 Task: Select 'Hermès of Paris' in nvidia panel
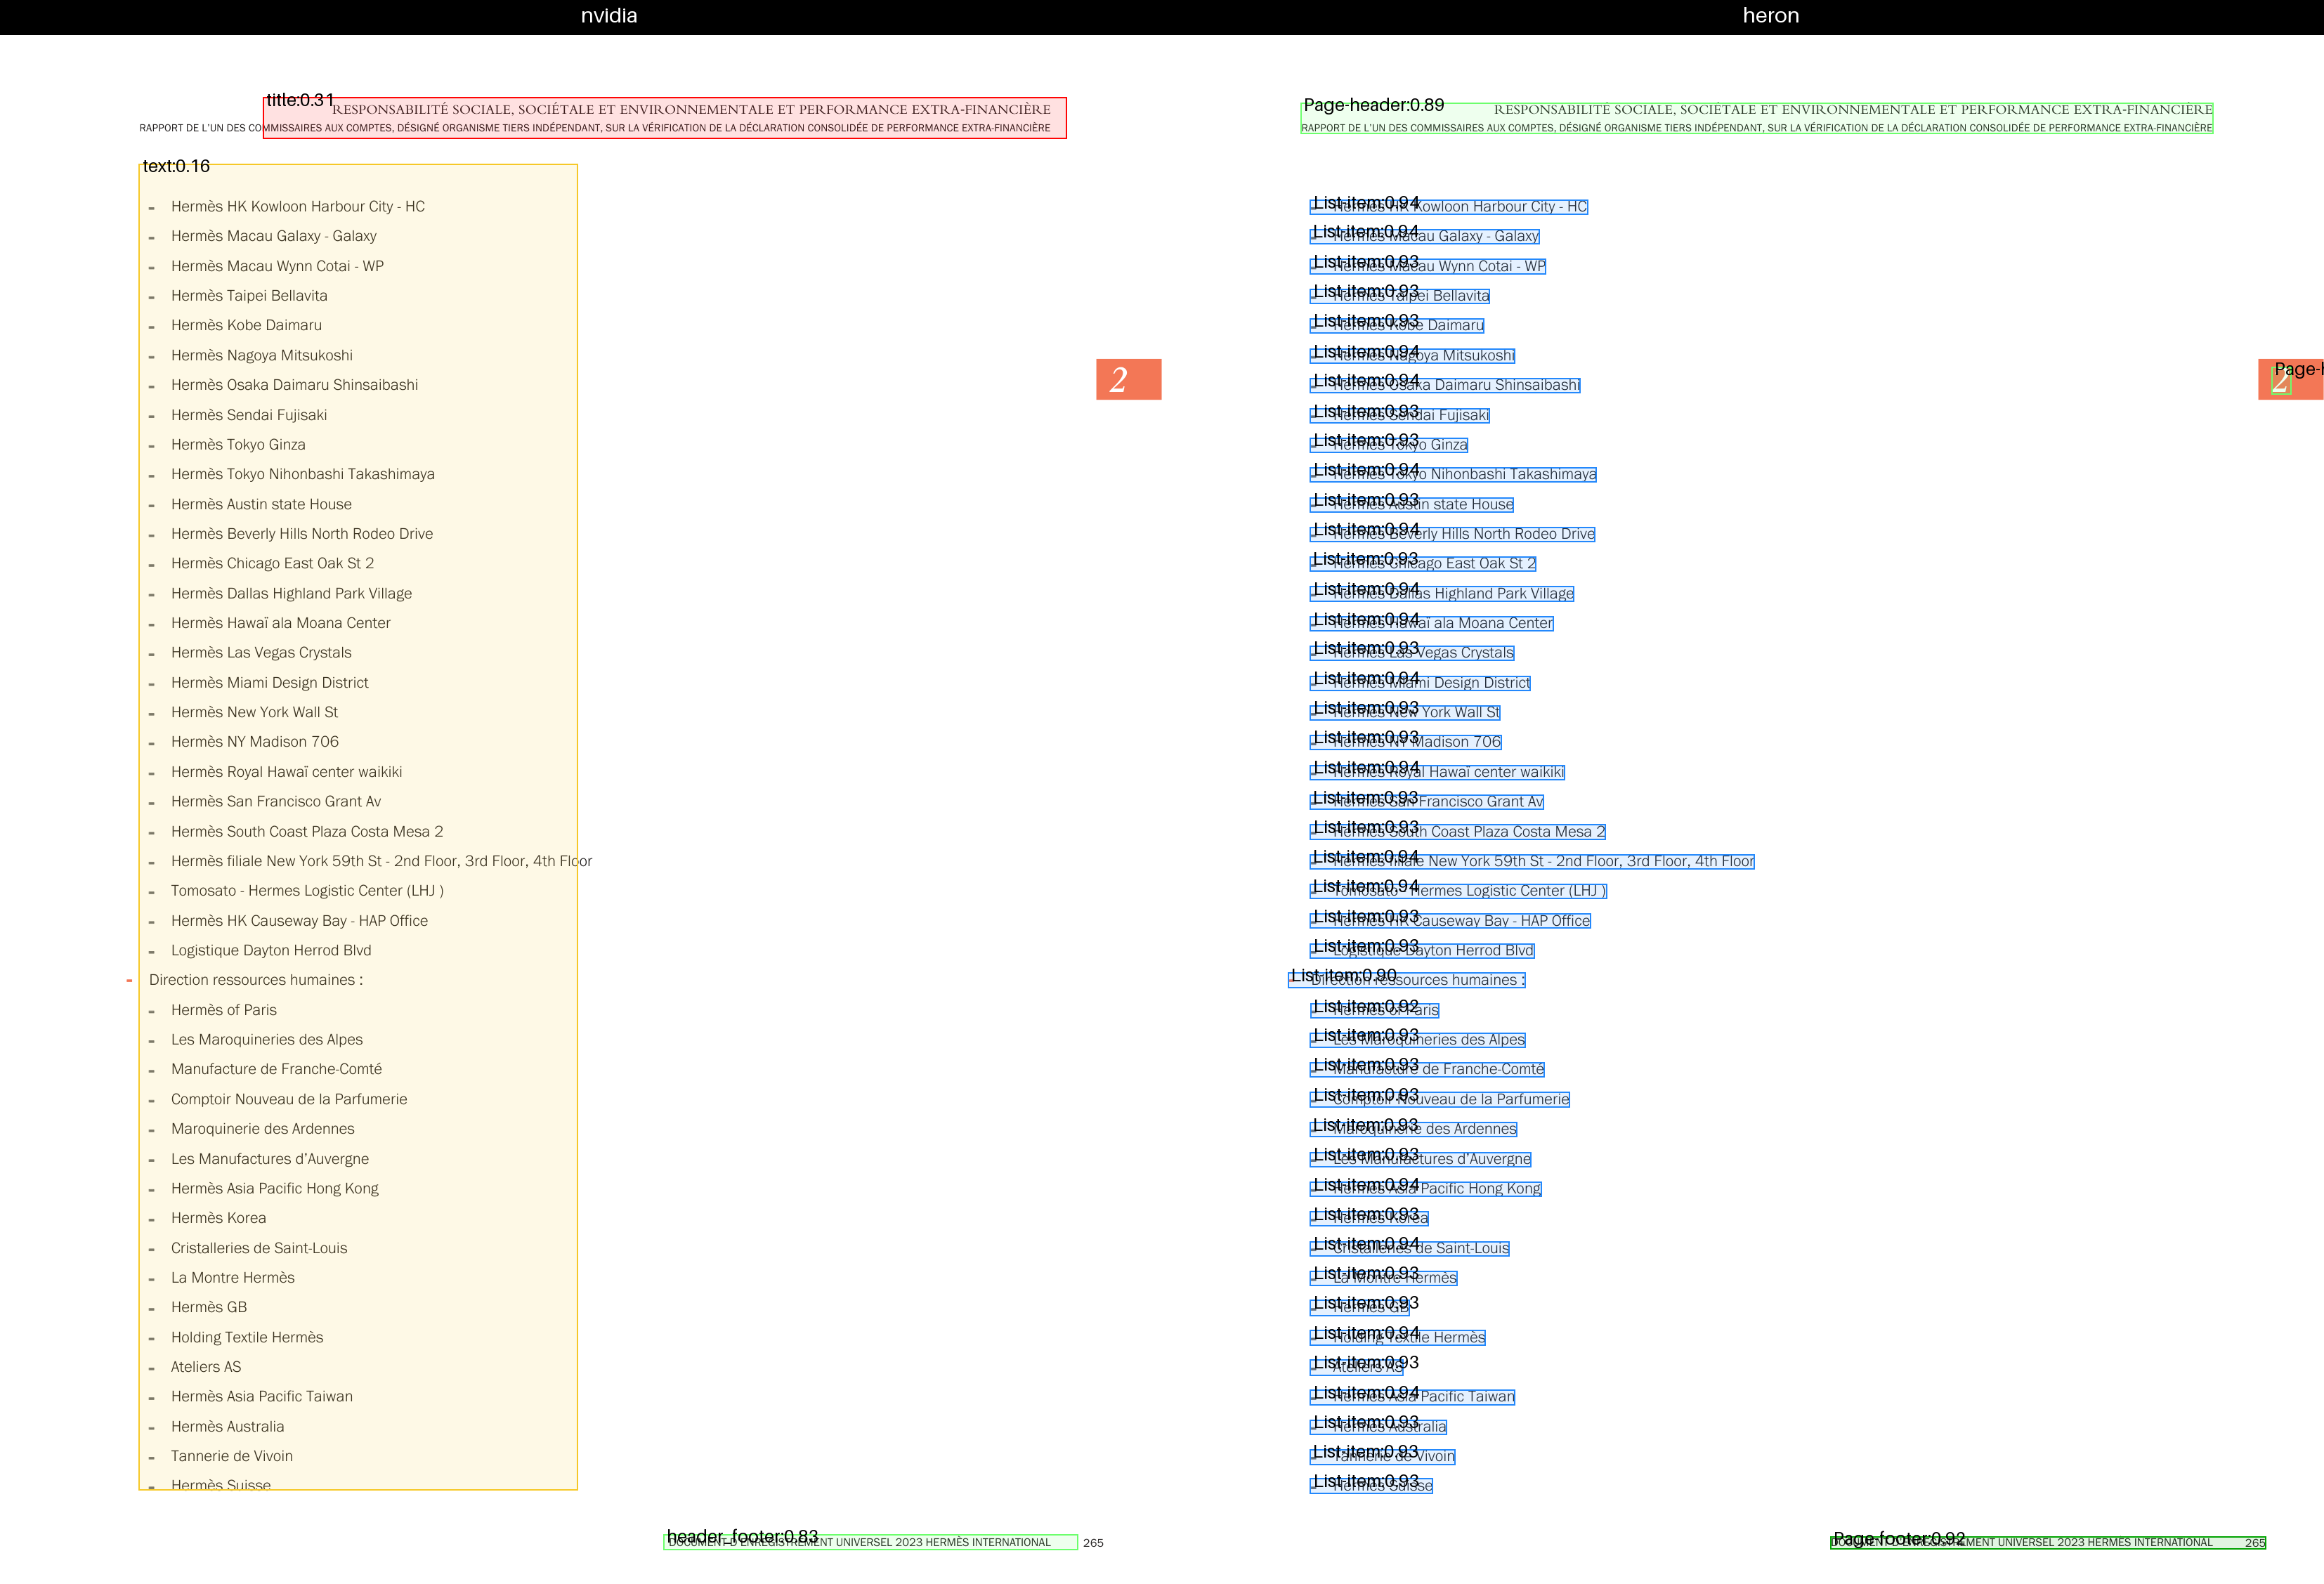pos(224,1010)
